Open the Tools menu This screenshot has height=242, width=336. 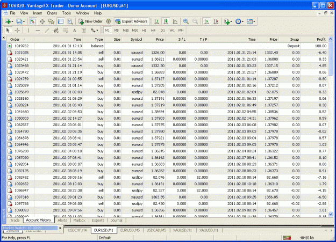[67, 13]
